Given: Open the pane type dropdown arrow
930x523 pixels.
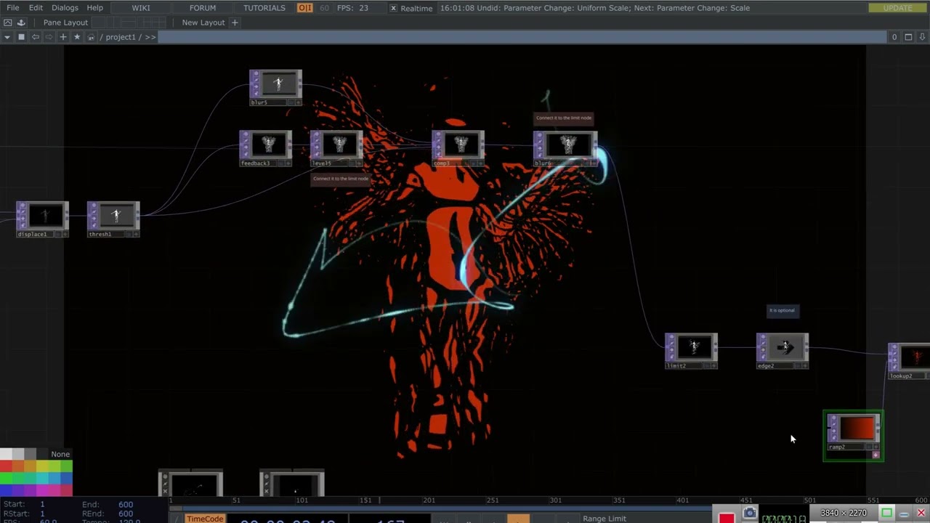Looking at the screenshot, I should click(x=7, y=37).
